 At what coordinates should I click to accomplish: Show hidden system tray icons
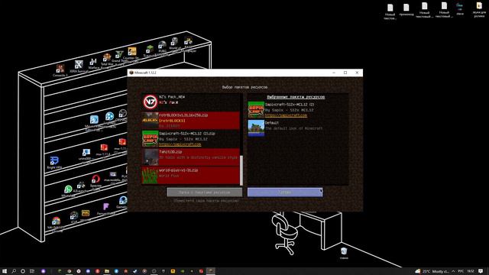tap(453, 271)
